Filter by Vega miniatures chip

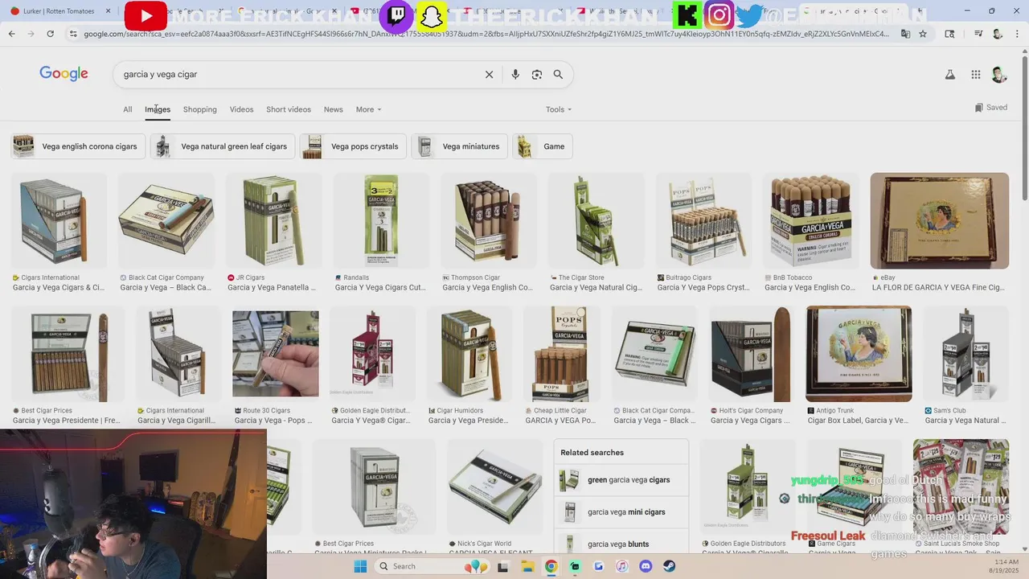(459, 146)
